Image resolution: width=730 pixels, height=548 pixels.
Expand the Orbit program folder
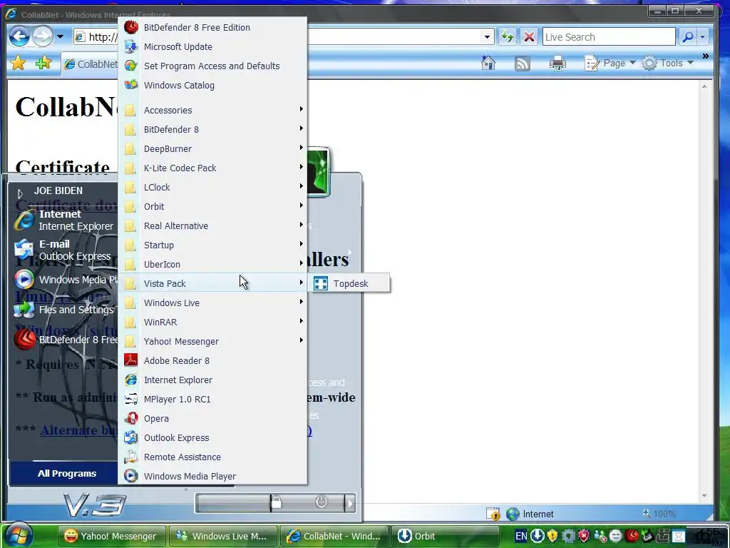coord(212,207)
